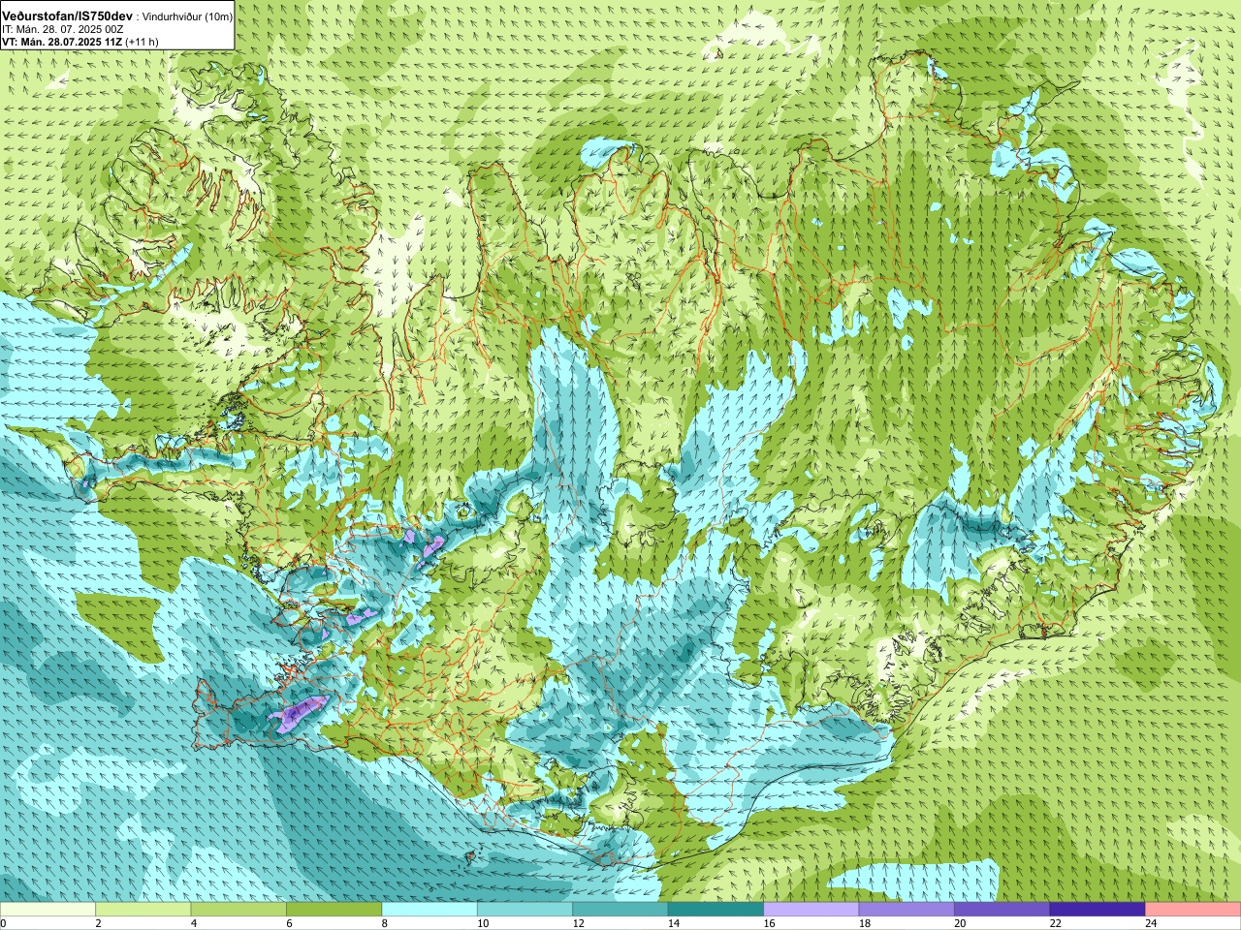Select the 'Vindurhviður (10m)' parameter label
Screen dimensions: 1241x930
pyautogui.click(x=187, y=16)
